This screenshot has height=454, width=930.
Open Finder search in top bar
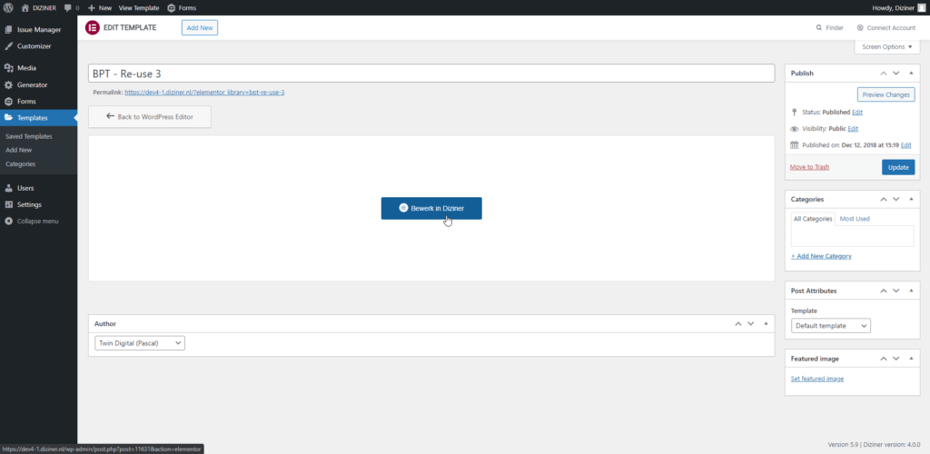pos(829,28)
